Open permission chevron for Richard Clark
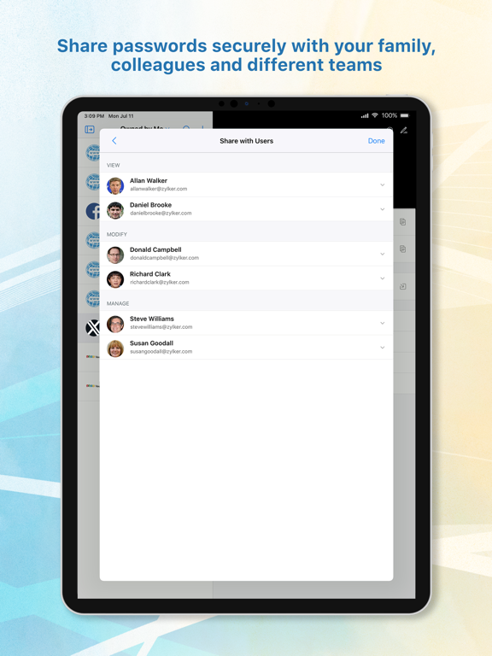Viewport: 492px width, 656px height. [383, 278]
